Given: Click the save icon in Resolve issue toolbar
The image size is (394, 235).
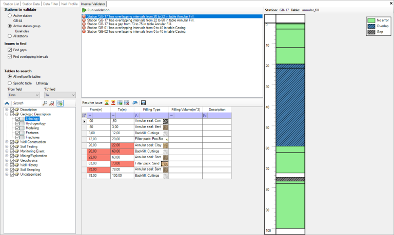Looking at the screenshot, I should click(143, 103).
